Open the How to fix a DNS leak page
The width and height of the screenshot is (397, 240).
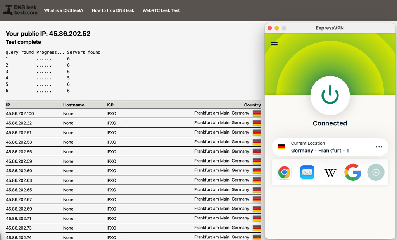[113, 10]
